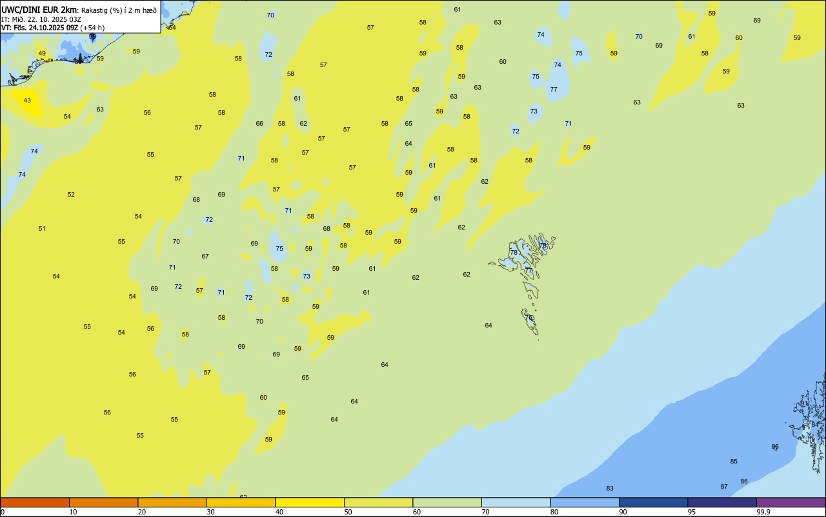Click the humidity value '83' in the blue area

[610, 489]
